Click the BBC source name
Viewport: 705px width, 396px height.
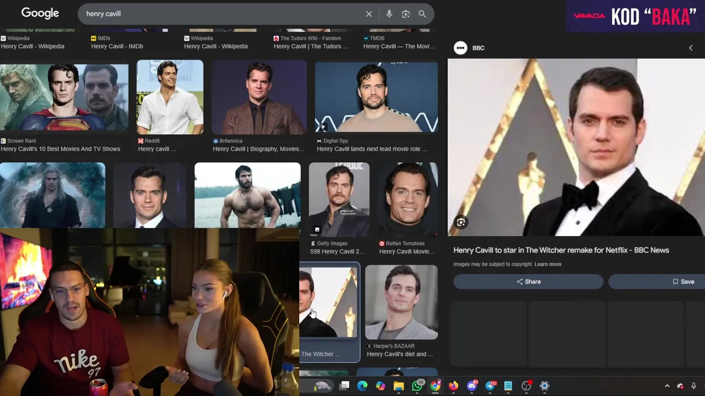pos(478,48)
